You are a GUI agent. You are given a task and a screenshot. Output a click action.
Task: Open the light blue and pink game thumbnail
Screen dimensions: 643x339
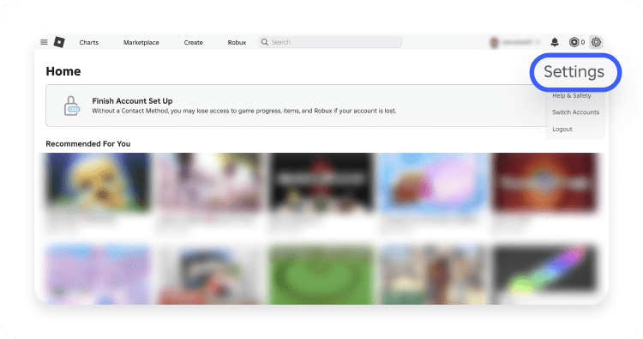point(433,182)
